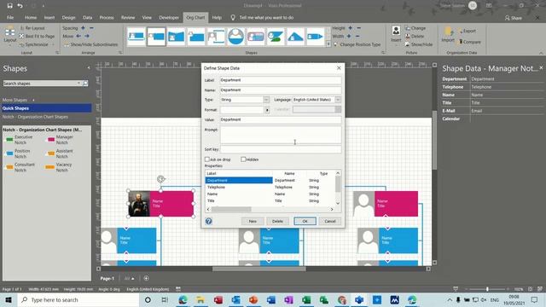Click the Delete button in dialog
The height and width of the screenshot is (307, 546).
[x=277, y=221]
